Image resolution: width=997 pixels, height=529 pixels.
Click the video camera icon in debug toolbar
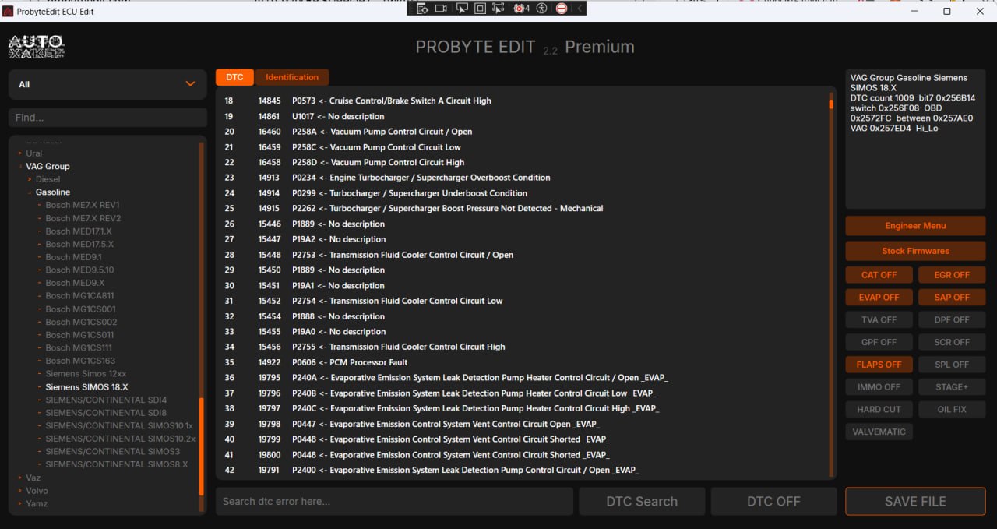[441, 9]
